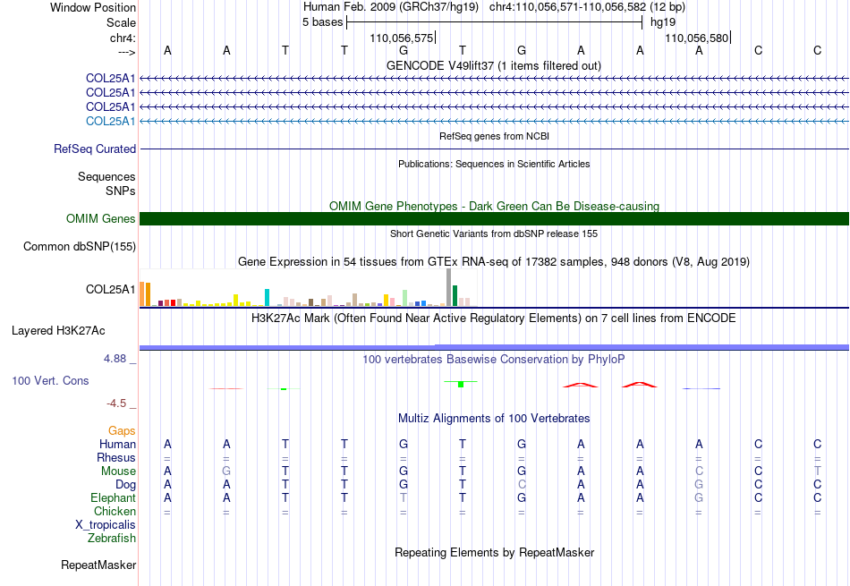The image size is (850, 586).
Task: Click the tallest gray bar in GTEx chart
Action: [449, 288]
